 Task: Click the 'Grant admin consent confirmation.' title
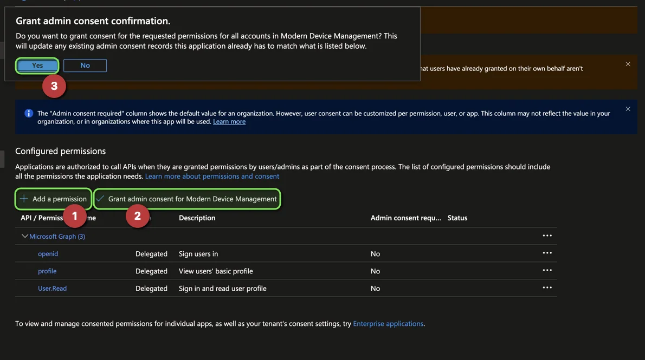(93, 21)
